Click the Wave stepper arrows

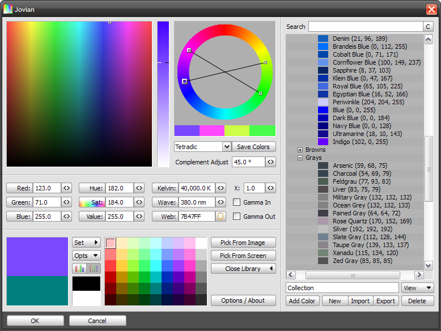(x=220, y=202)
